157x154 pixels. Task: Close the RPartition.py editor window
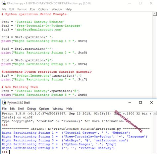(151, 3)
